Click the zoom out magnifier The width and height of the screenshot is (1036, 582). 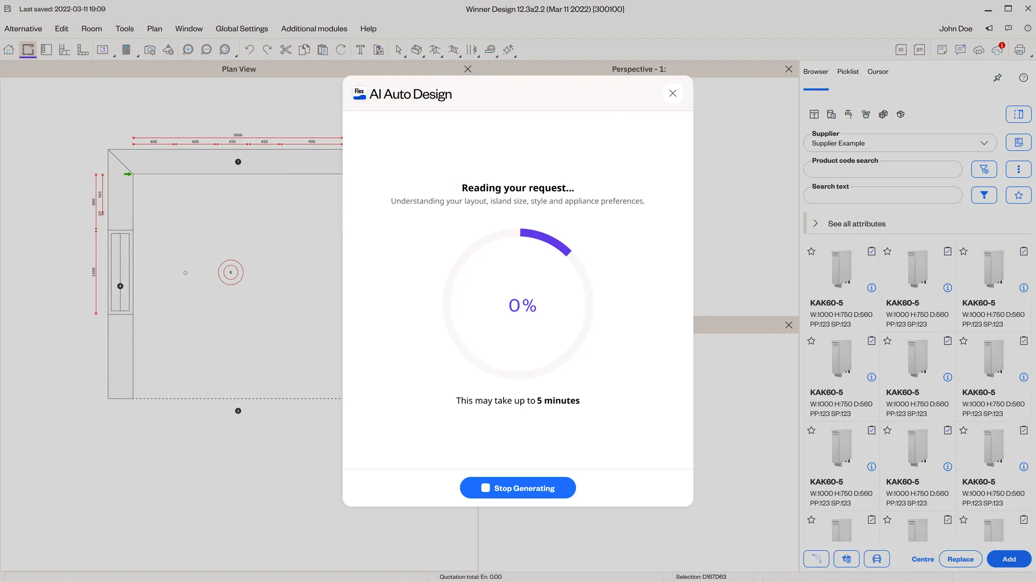click(x=206, y=50)
